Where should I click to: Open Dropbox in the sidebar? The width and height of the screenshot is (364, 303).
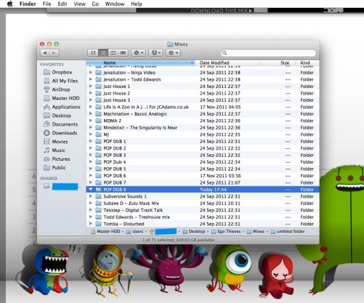(58, 72)
